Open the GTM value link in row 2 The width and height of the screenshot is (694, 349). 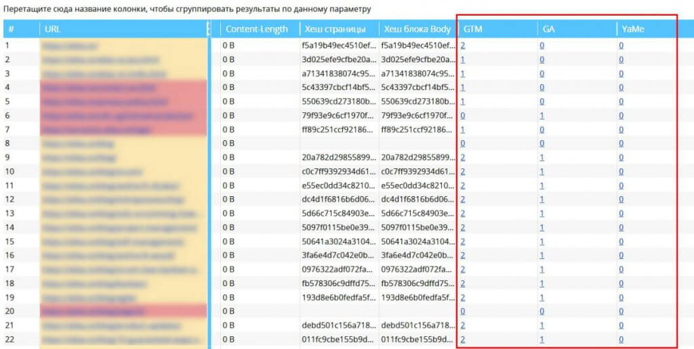(463, 60)
